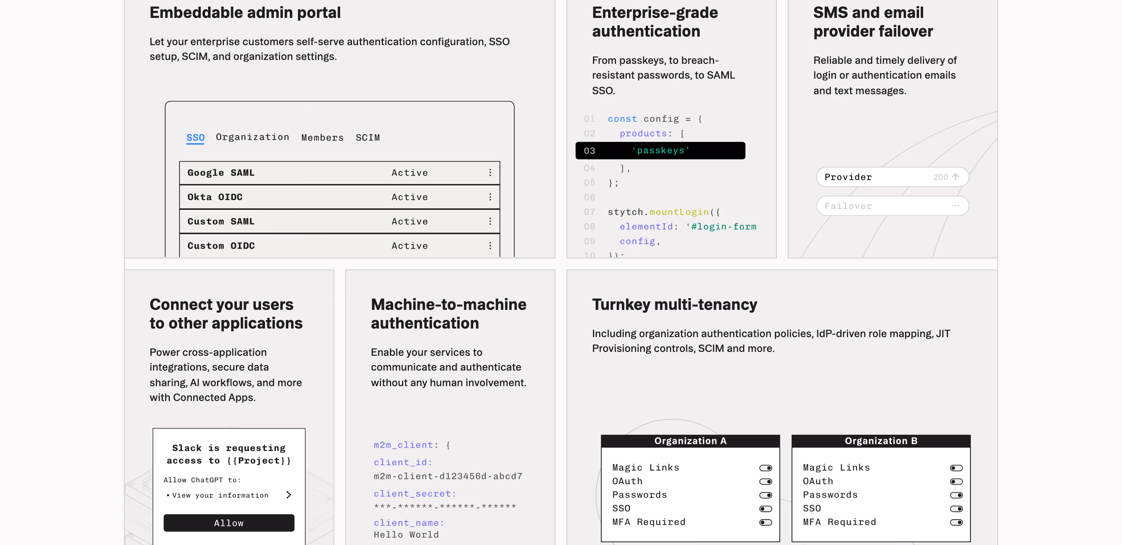The width and height of the screenshot is (1122, 545).
Task: Click the Custom SAML row label
Action: point(221,222)
